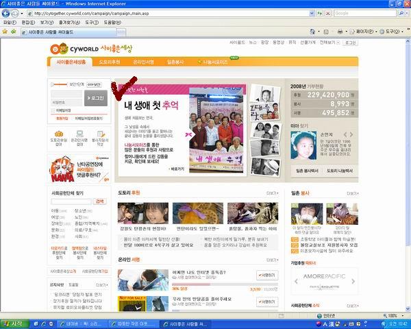Switch to the 일촌봉사 tab

coord(175,62)
